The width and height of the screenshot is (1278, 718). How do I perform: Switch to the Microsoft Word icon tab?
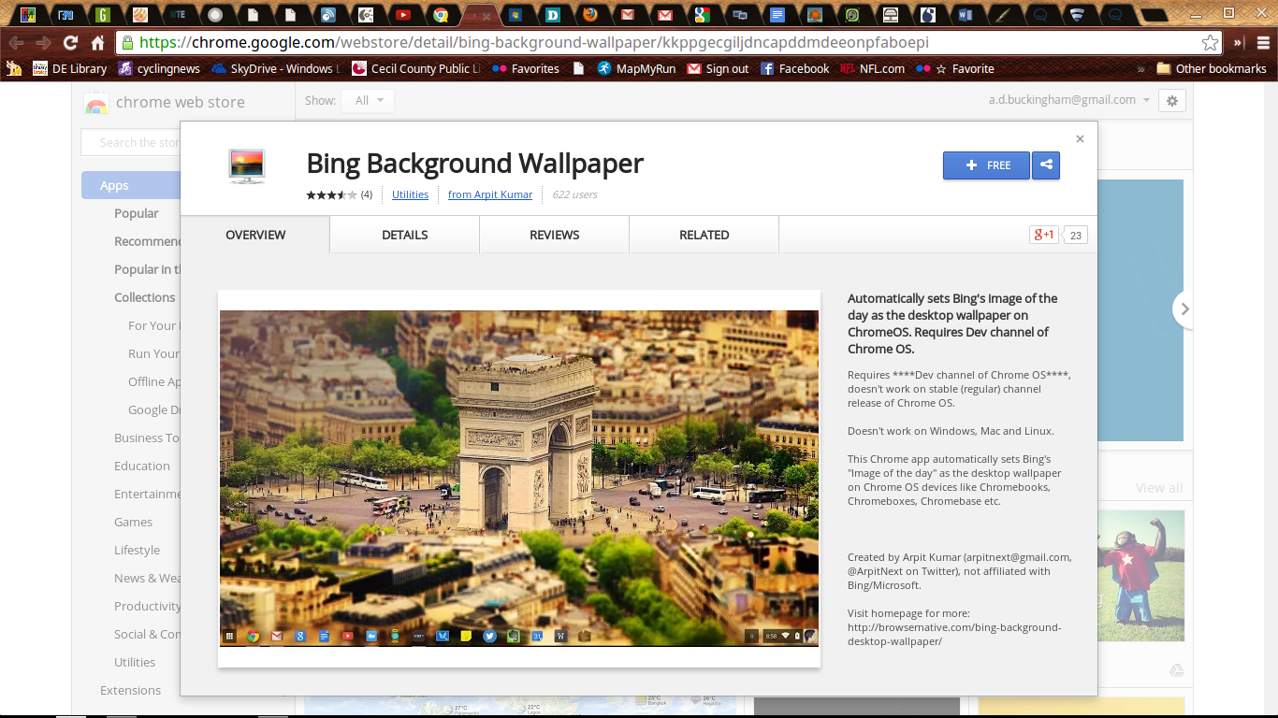966,15
